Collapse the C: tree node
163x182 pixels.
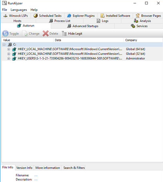click(4, 44)
